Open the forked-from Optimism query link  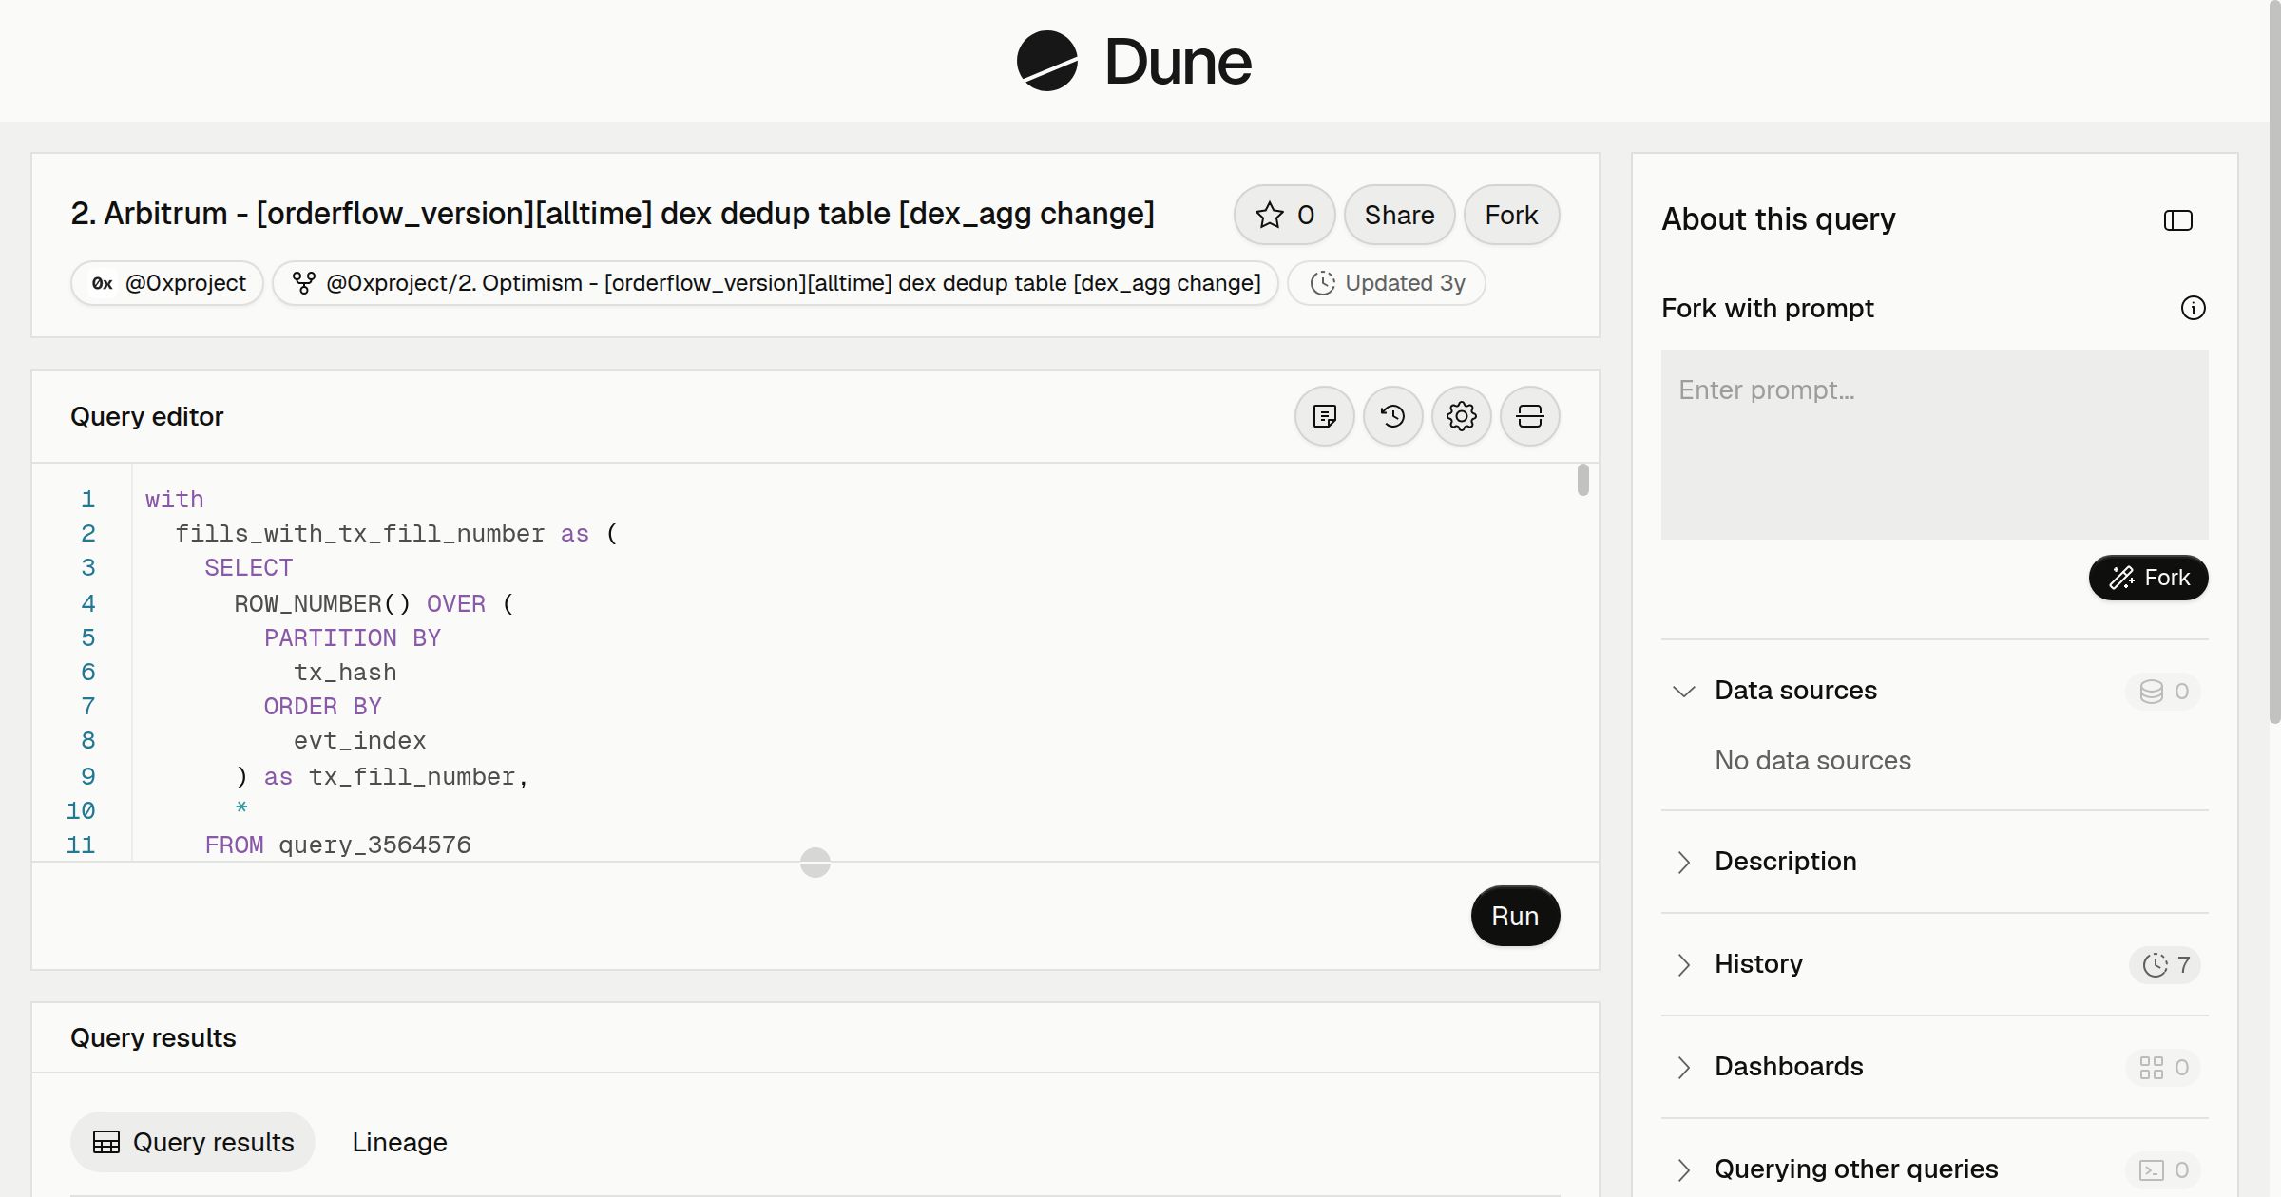click(x=776, y=283)
